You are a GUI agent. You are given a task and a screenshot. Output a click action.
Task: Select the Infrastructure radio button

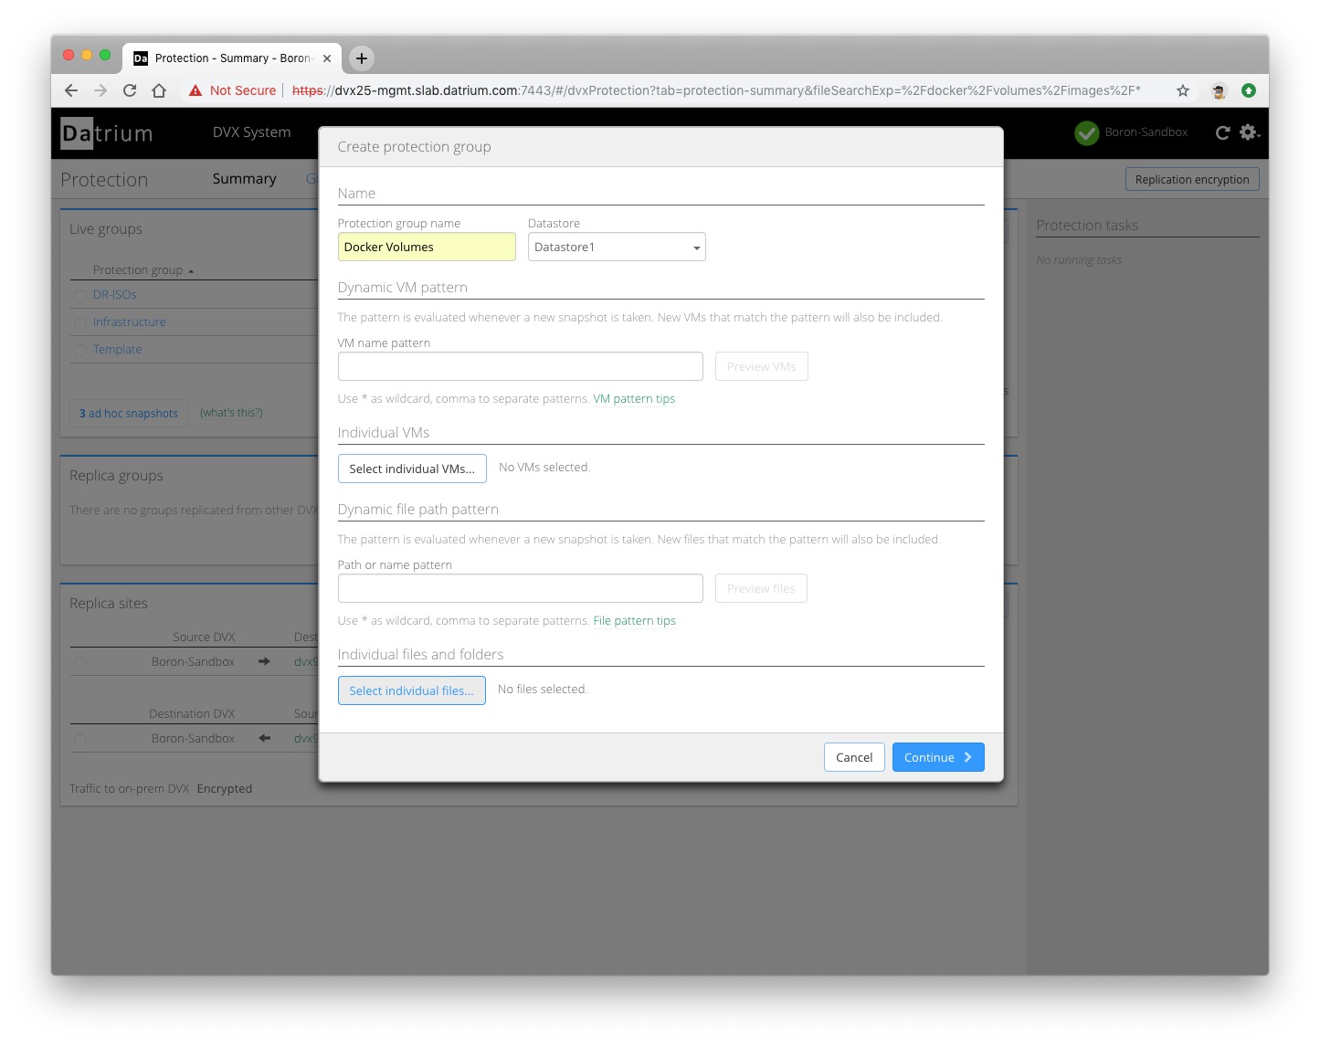point(80,323)
